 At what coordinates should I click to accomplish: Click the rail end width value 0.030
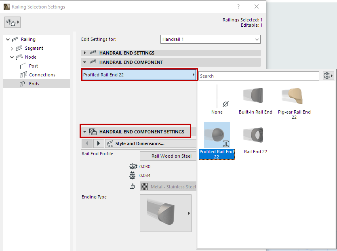click(145, 167)
